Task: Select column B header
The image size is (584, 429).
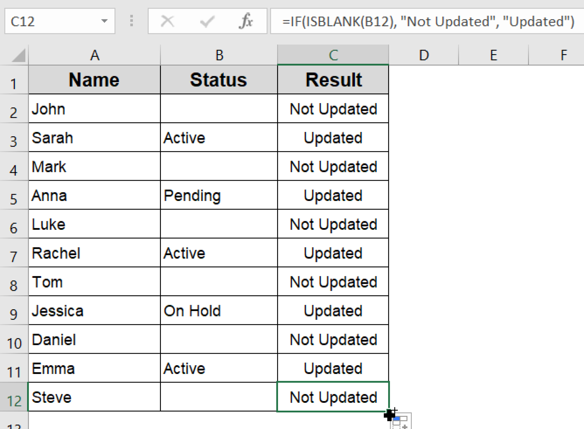Action: (x=219, y=55)
